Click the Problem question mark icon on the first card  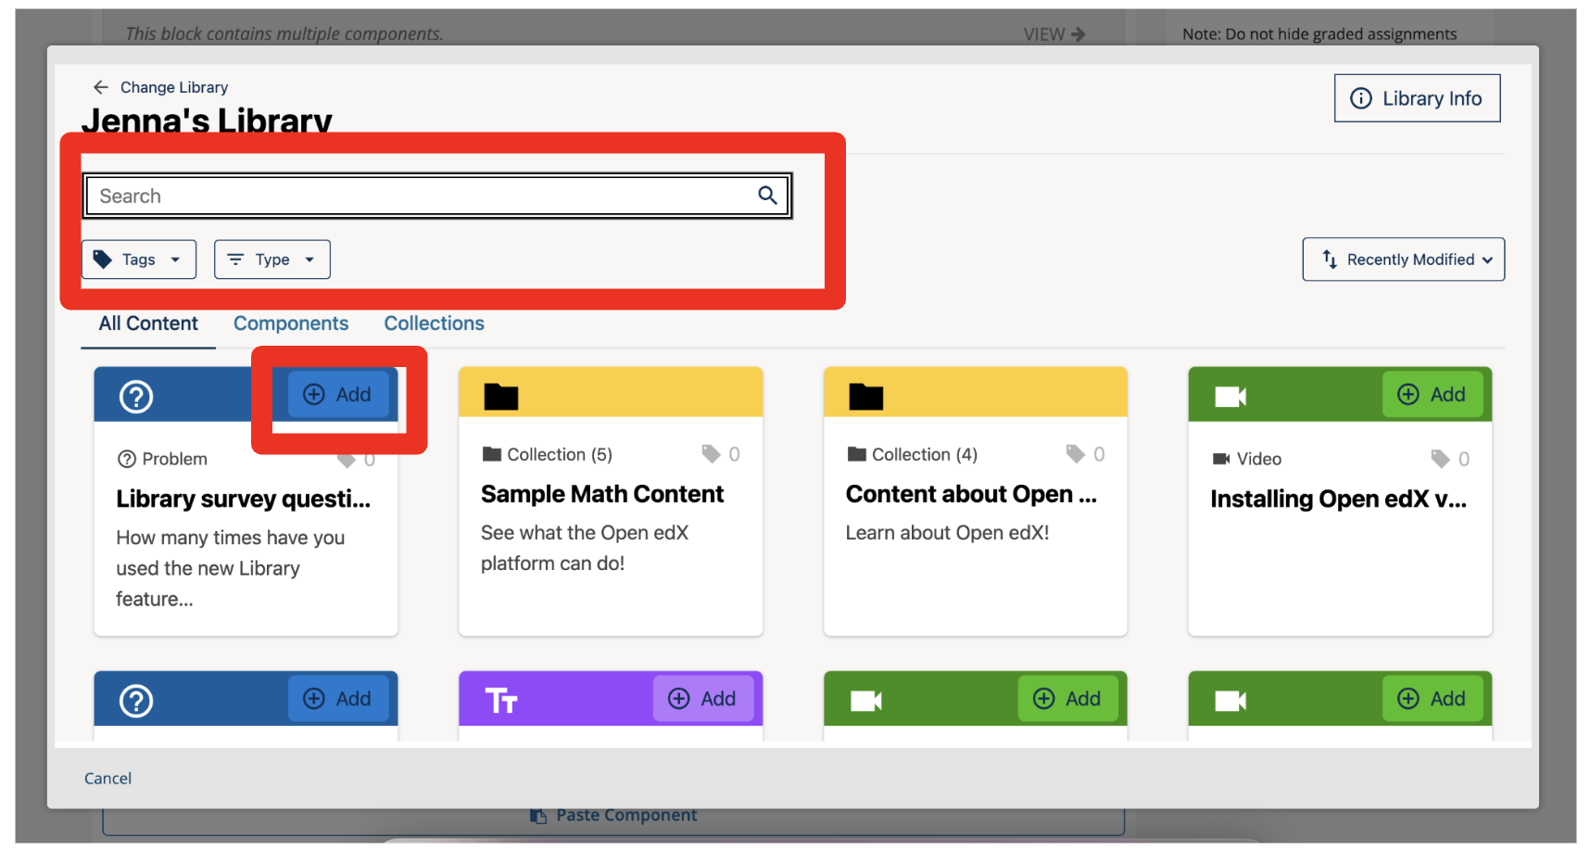tap(135, 395)
